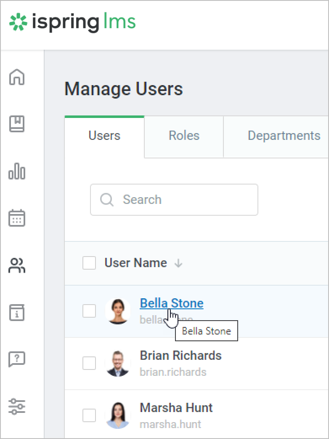The width and height of the screenshot is (329, 439).
Task: Open the Calendar icon in sidebar
Action: (x=17, y=218)
